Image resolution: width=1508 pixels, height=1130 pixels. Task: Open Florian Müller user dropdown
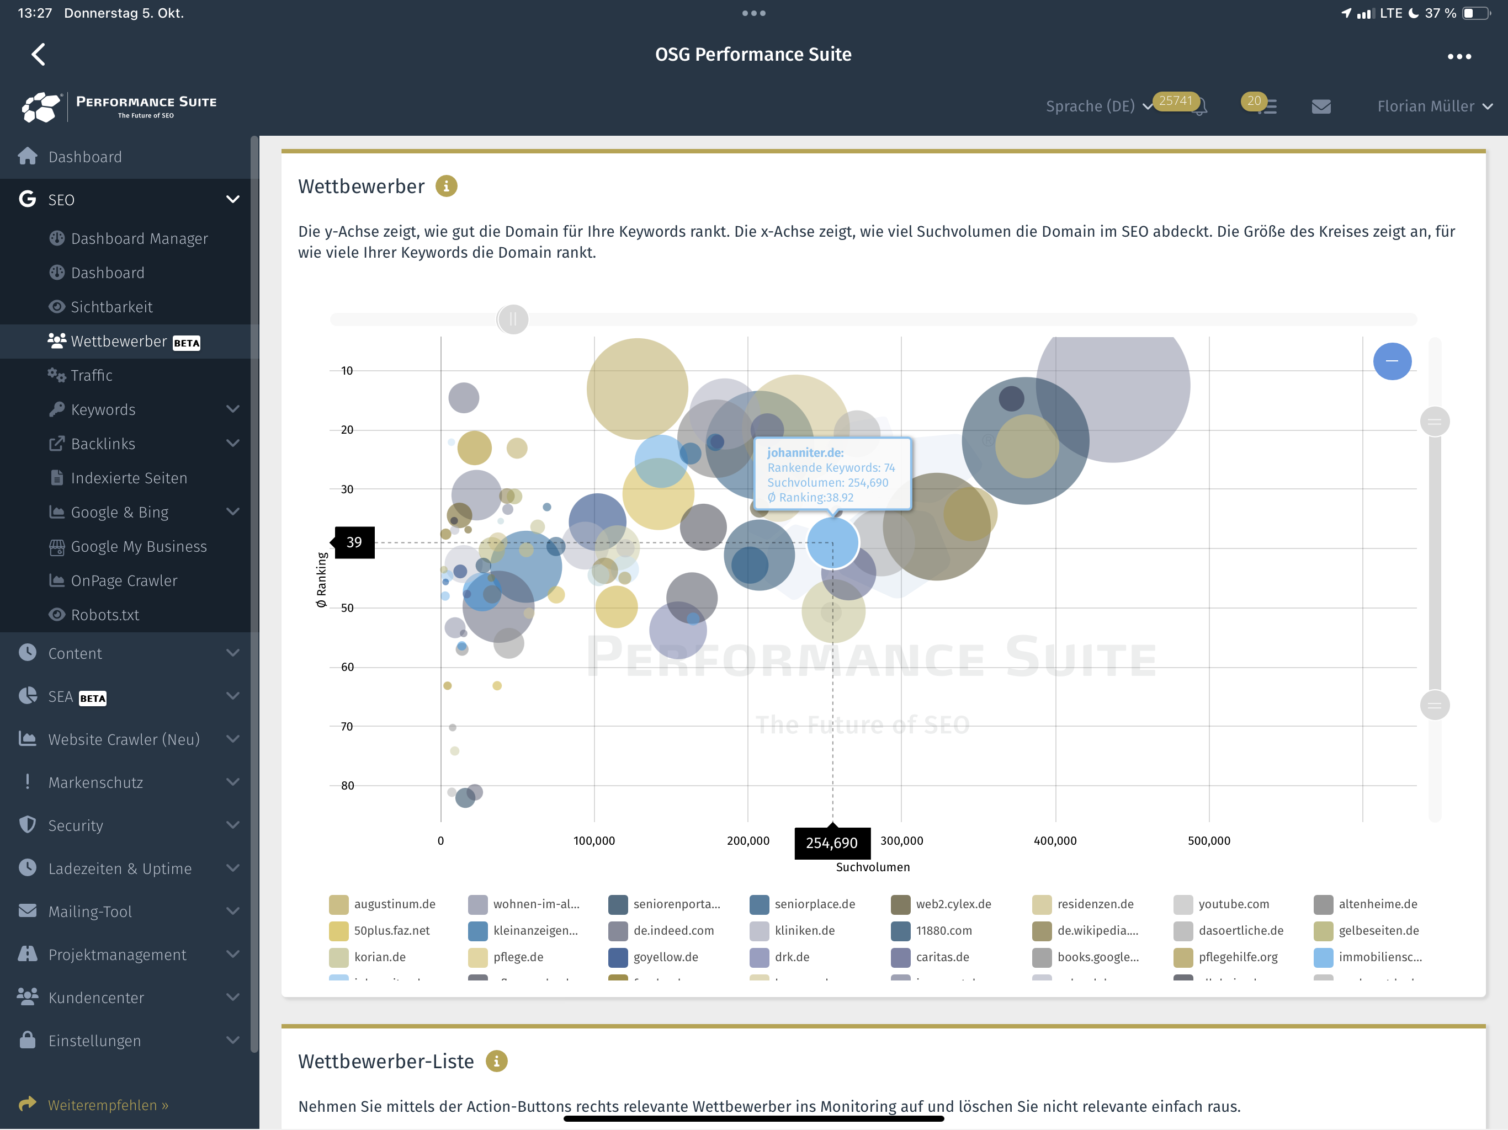1435,106
